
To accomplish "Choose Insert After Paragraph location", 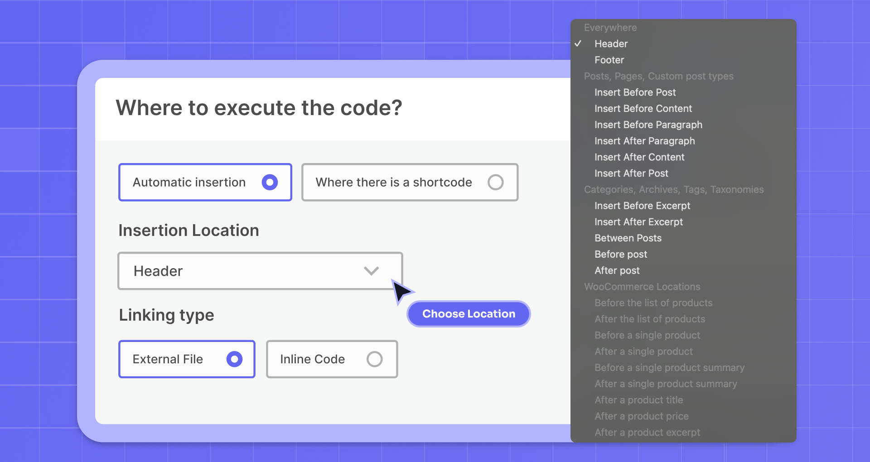I will coord(644,141).
